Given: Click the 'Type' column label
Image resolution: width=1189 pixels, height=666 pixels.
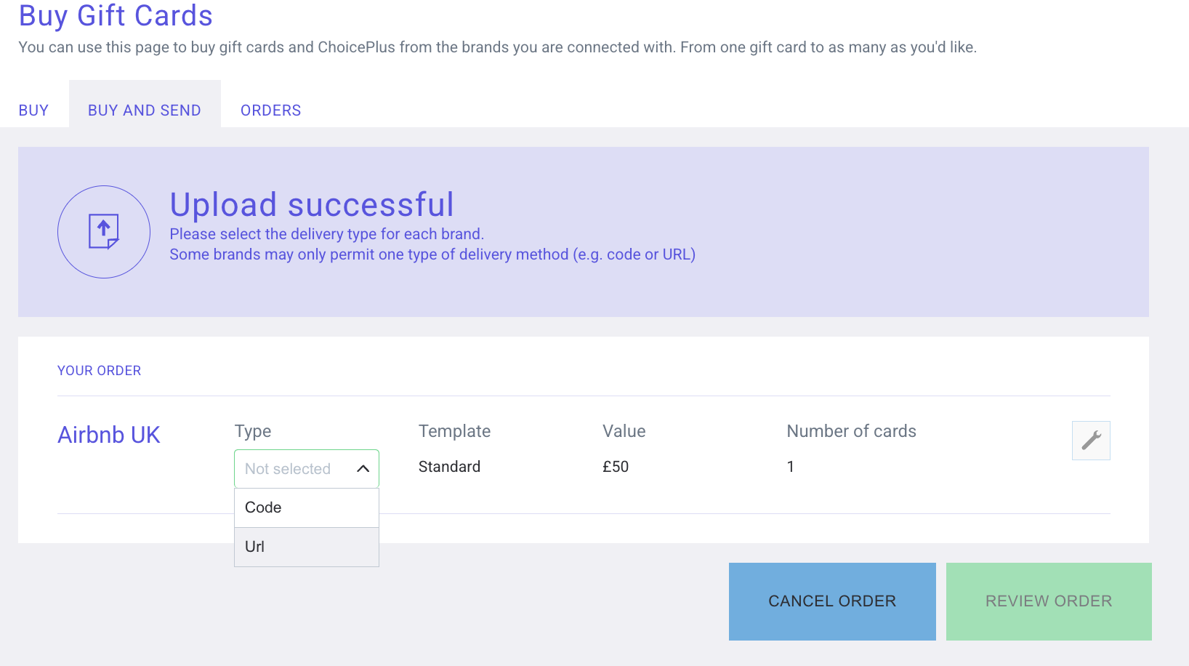Looking at the screenshot, I should pyautogui.click(x=253, y=431).
